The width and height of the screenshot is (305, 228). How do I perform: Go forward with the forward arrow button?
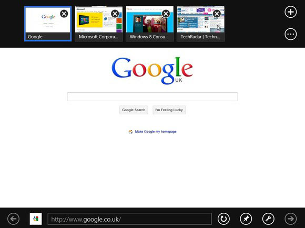point(291,219)
